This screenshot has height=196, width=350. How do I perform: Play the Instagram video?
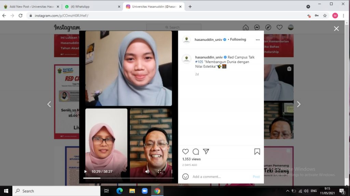click(x=85, y=171)
